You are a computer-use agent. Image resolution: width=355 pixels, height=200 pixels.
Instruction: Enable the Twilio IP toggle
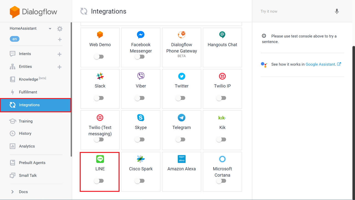pyautogui.click(x=221, y=98)
